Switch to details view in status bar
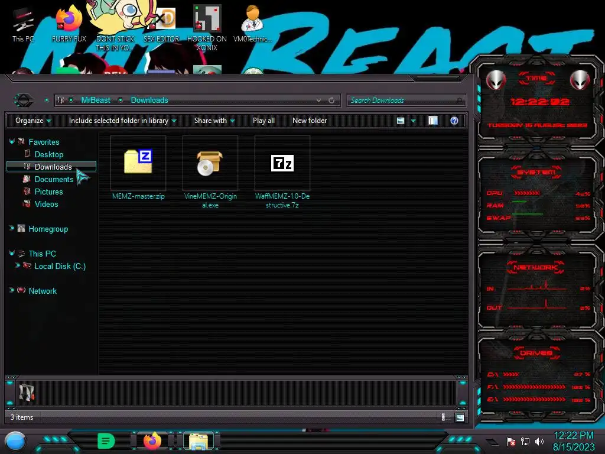 tap(443, 417)
